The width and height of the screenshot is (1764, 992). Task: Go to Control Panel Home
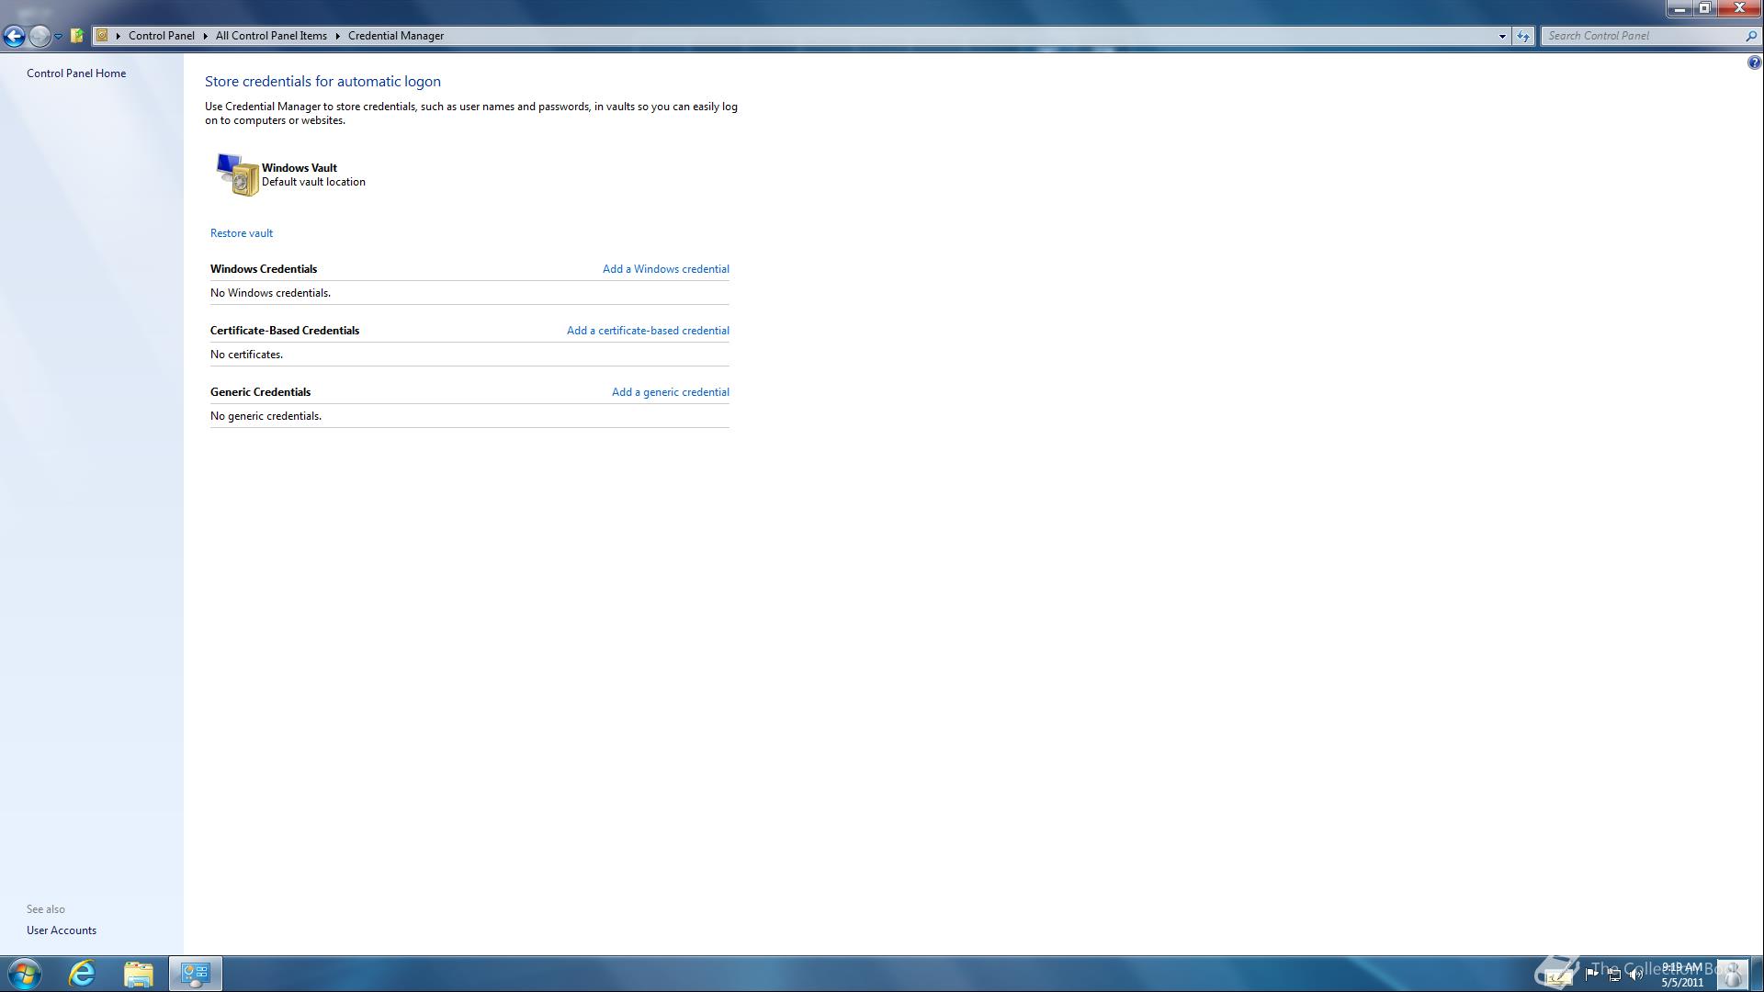click(x=76, y=73)
